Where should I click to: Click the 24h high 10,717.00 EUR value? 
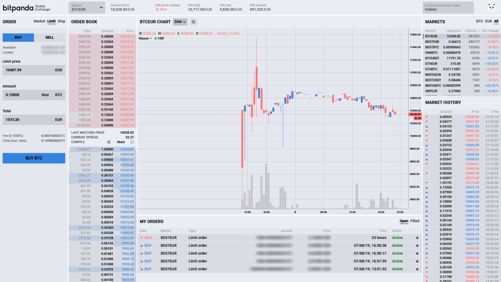pyautogui.click(x=200, y=9)
